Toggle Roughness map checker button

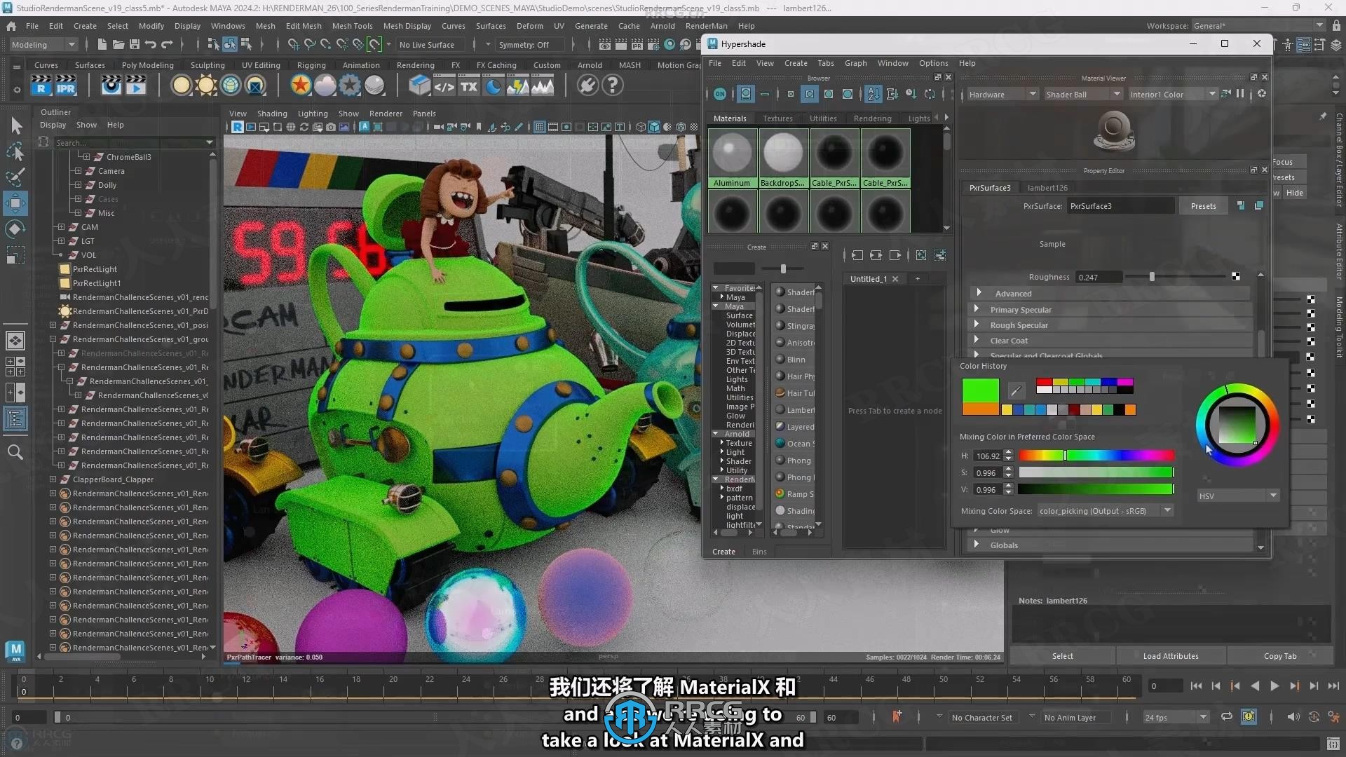pyautogui.click(x=1236, y=277)
